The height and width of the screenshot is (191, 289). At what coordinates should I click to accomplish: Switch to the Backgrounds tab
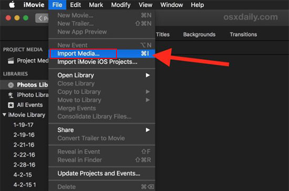point(199,35)
